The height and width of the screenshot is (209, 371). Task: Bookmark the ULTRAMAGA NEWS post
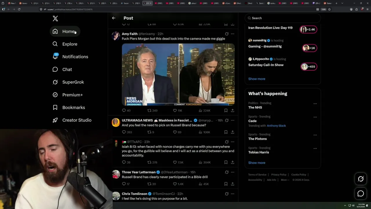click(x=226, y=132)
